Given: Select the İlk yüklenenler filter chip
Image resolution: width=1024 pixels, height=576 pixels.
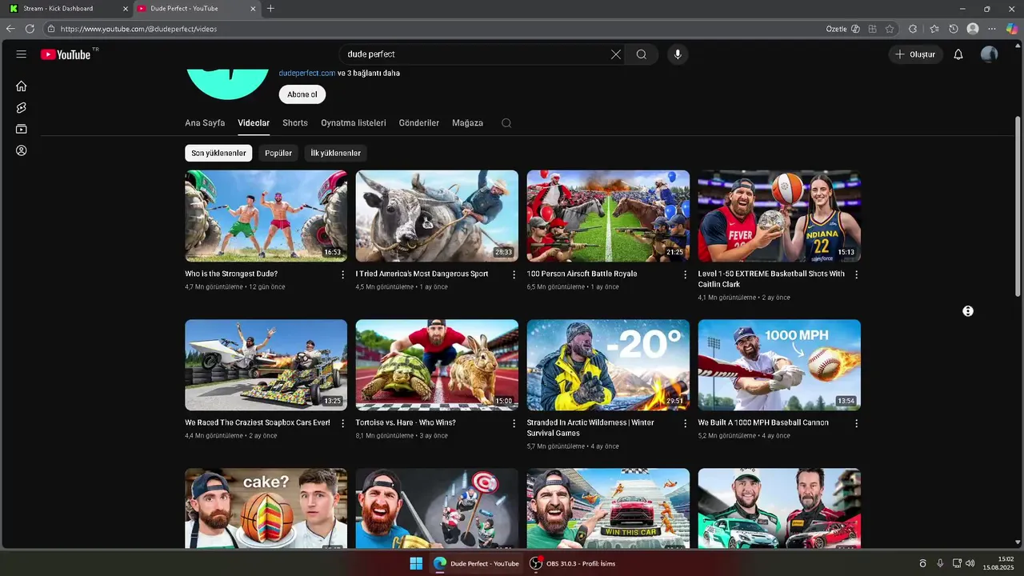Looking at the screenshot, I should tap(336, 153).
